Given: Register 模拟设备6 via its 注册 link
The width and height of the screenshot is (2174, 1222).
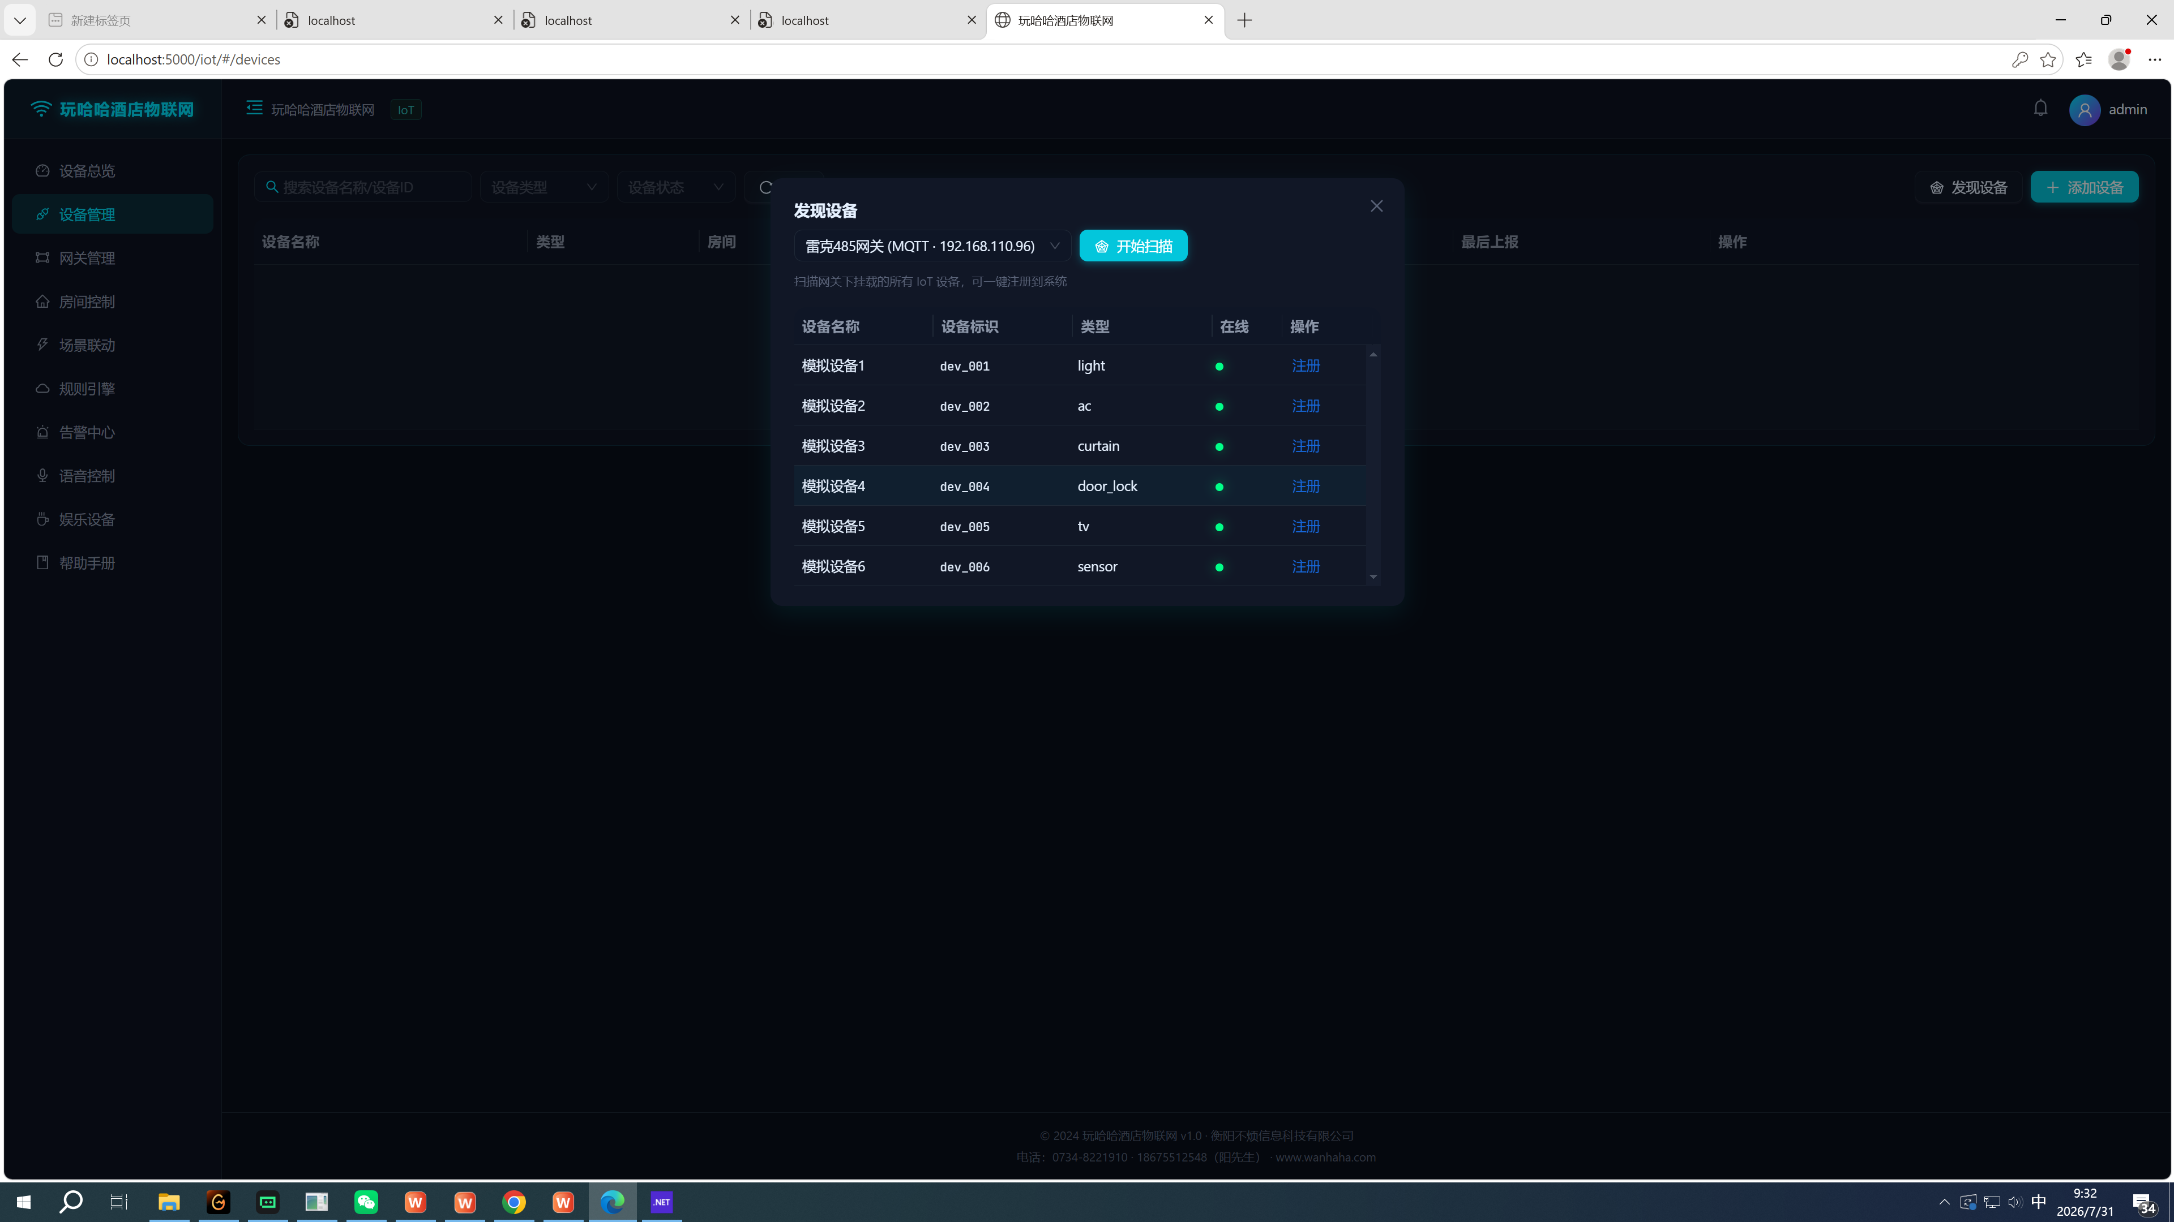Looking at the screenshot, I should point(1306,567).
